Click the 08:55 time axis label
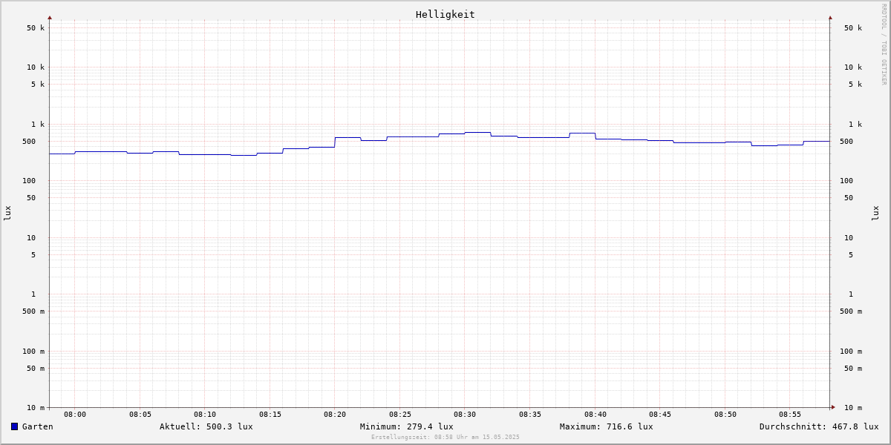 pyautogui.click(x=790, y=415)
